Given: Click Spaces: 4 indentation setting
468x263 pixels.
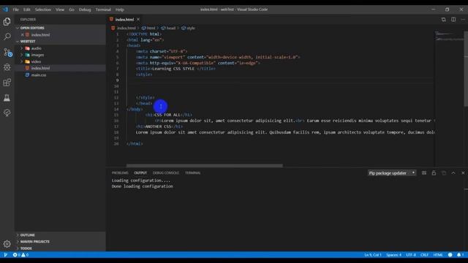Looking at the screenshot, I should [393, 255].
